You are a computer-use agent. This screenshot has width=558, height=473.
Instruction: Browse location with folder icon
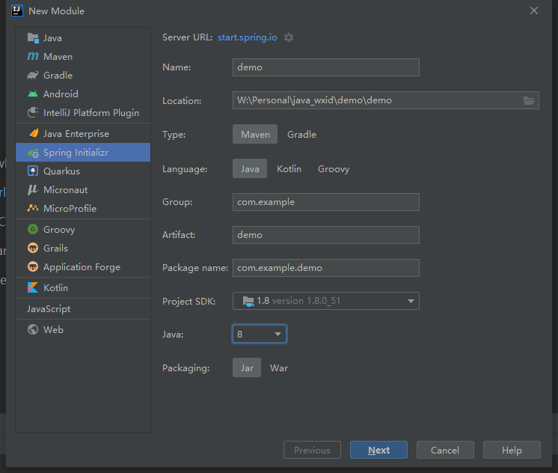click(529, 101)
